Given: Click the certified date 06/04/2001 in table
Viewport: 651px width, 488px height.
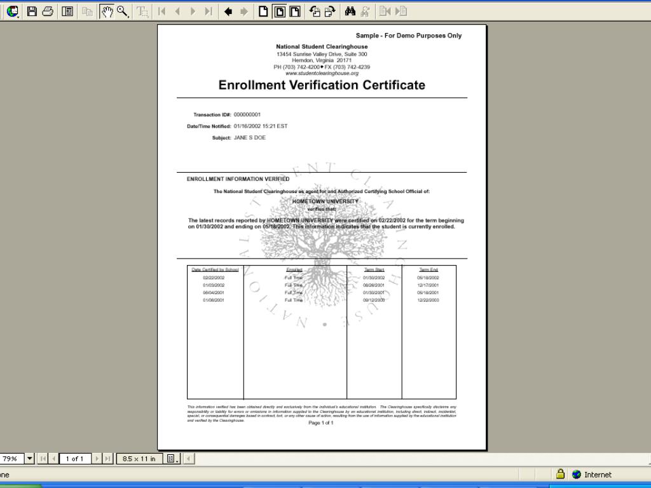Looking at the screenshot, I should click(x=214, y=292).
